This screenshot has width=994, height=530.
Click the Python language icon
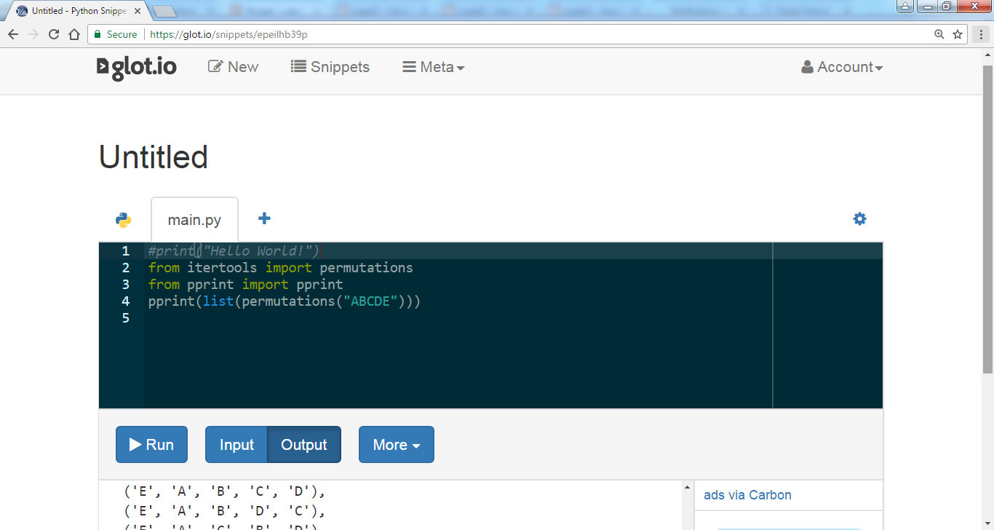pos(123,218)
